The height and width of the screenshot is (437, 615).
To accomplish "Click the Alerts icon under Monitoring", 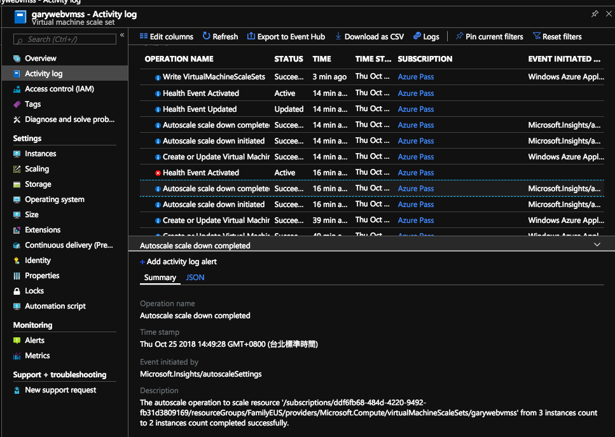I will pyautogui.click(x=17, y=340).
